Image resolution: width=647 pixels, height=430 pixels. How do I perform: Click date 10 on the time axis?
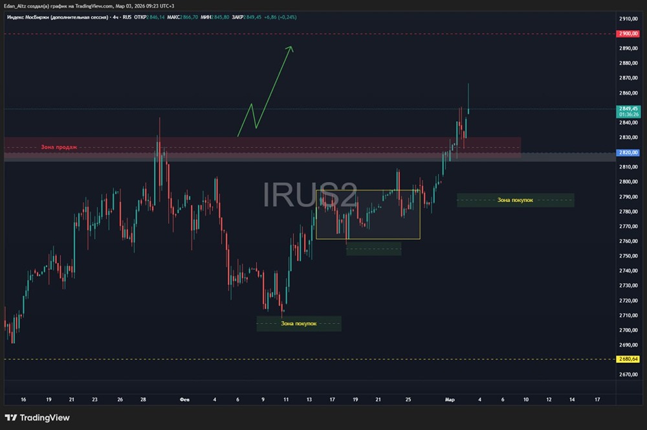pyautogui.click(x=525, y=400)
